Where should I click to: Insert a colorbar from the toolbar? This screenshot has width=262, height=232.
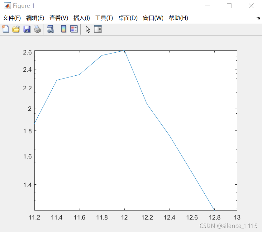(x=64, y=29)
